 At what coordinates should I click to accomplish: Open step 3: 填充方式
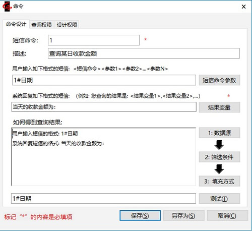point(219,181)
